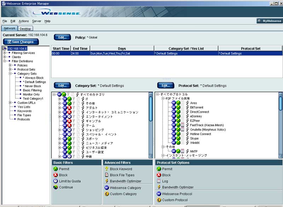Collapse the Category Sets node
The height and width of the screenshot is (207, 283).
click(10, 74)
